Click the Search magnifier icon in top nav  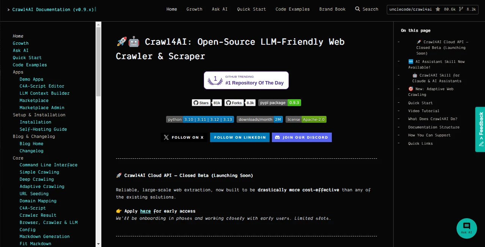358,9
